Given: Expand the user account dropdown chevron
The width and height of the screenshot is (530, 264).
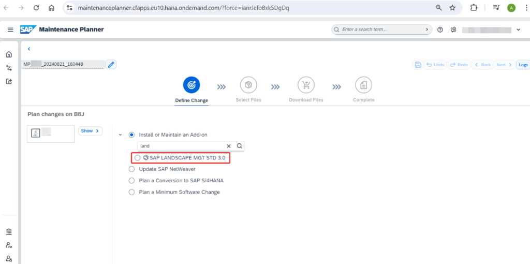Looking at the screenshot, I should coord(519,30).
